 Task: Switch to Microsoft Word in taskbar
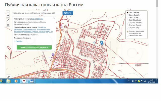click(32, 81)
